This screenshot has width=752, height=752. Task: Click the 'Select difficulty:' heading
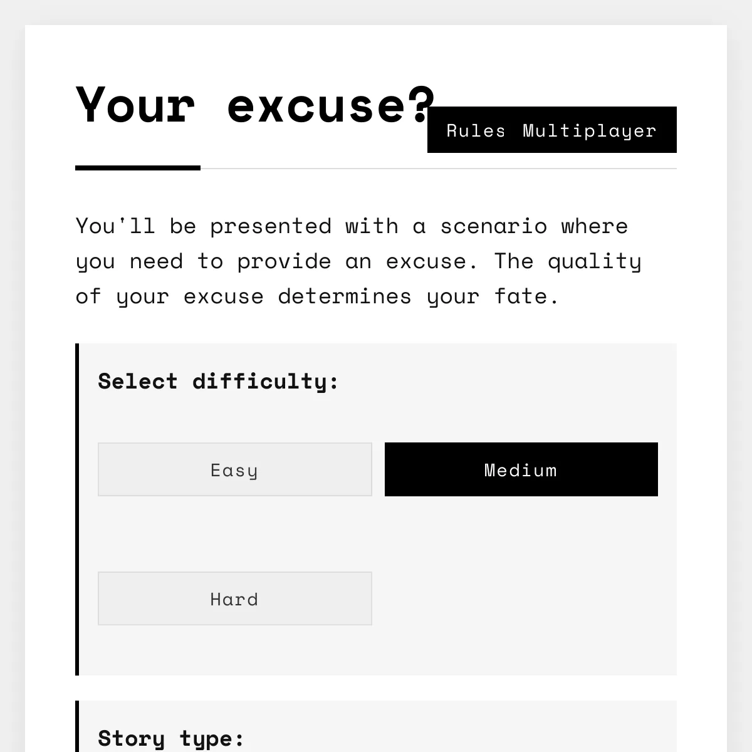pyautogui.click(x=218, y=381)
